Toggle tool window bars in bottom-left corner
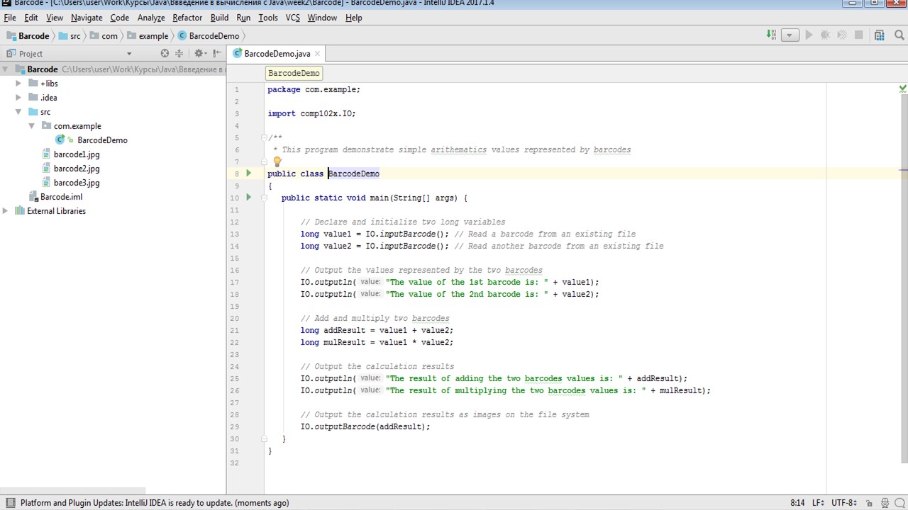908x510 pixels. pyautogui.click(x=10, y=503)
